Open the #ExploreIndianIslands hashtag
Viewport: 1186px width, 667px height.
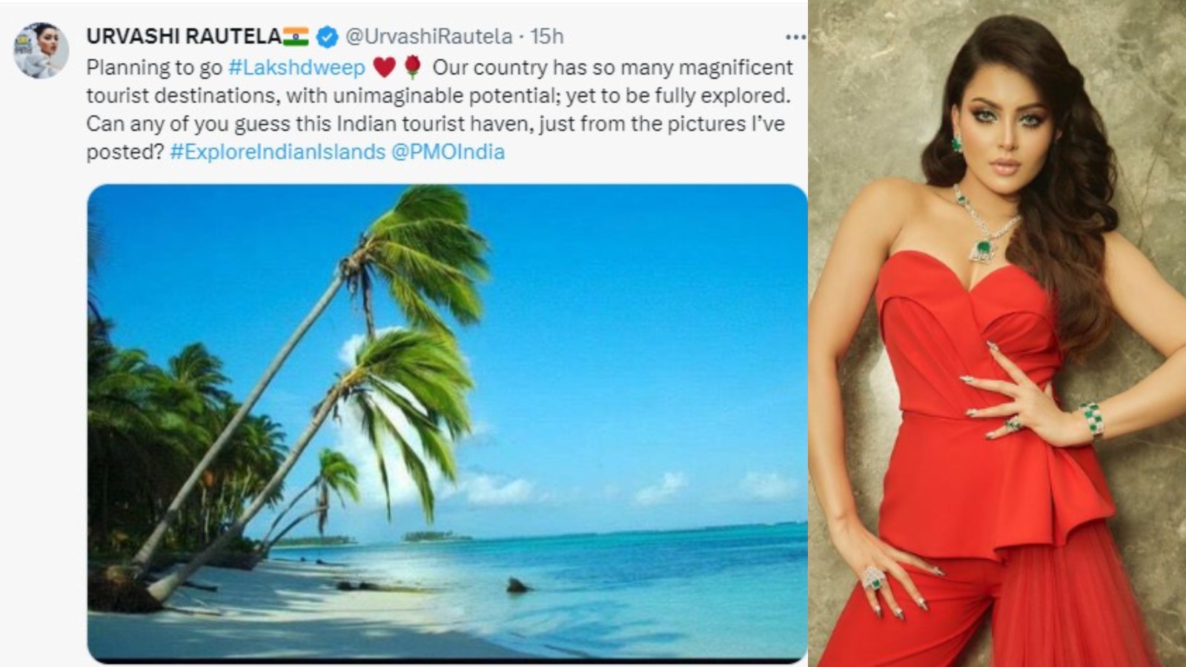tap(278, 152)
